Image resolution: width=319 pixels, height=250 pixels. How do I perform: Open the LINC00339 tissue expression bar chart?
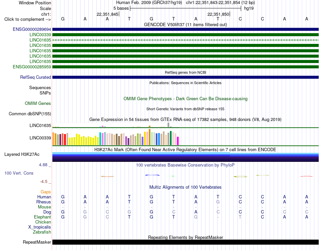point(116,137)
